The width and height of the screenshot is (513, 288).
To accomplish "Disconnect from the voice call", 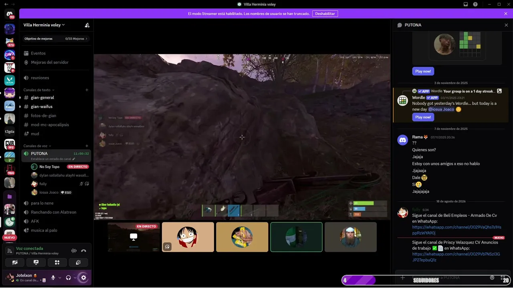I will (x=83, y=251).
